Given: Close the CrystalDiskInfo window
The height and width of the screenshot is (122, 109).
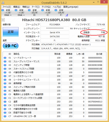Looking at the screenshot, I should click(104, 2).
